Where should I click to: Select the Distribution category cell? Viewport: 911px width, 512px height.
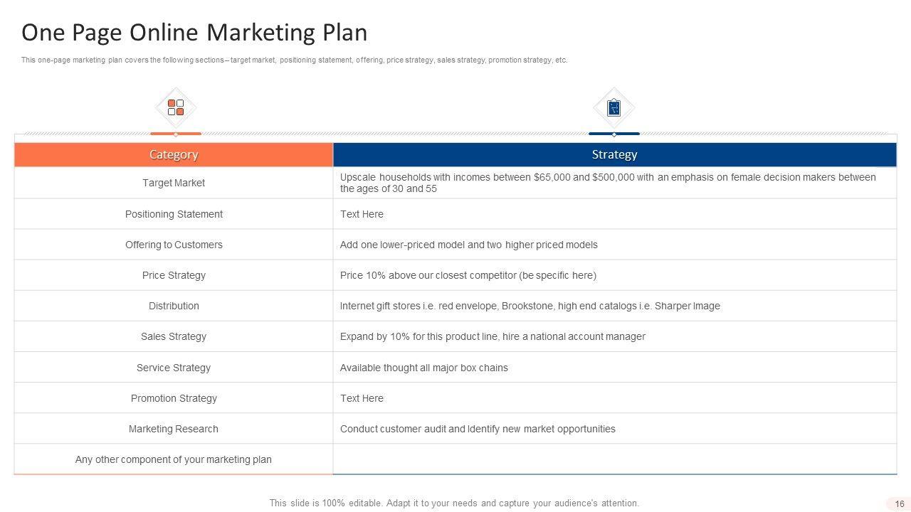point(174,306)
